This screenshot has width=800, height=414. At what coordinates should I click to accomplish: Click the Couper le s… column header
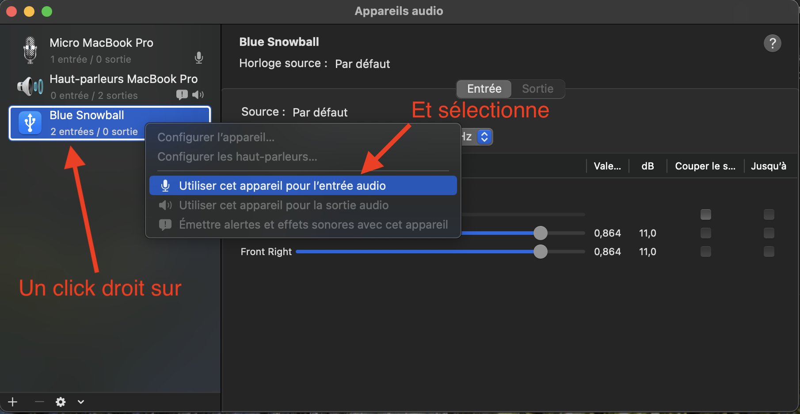coord(705,166)
